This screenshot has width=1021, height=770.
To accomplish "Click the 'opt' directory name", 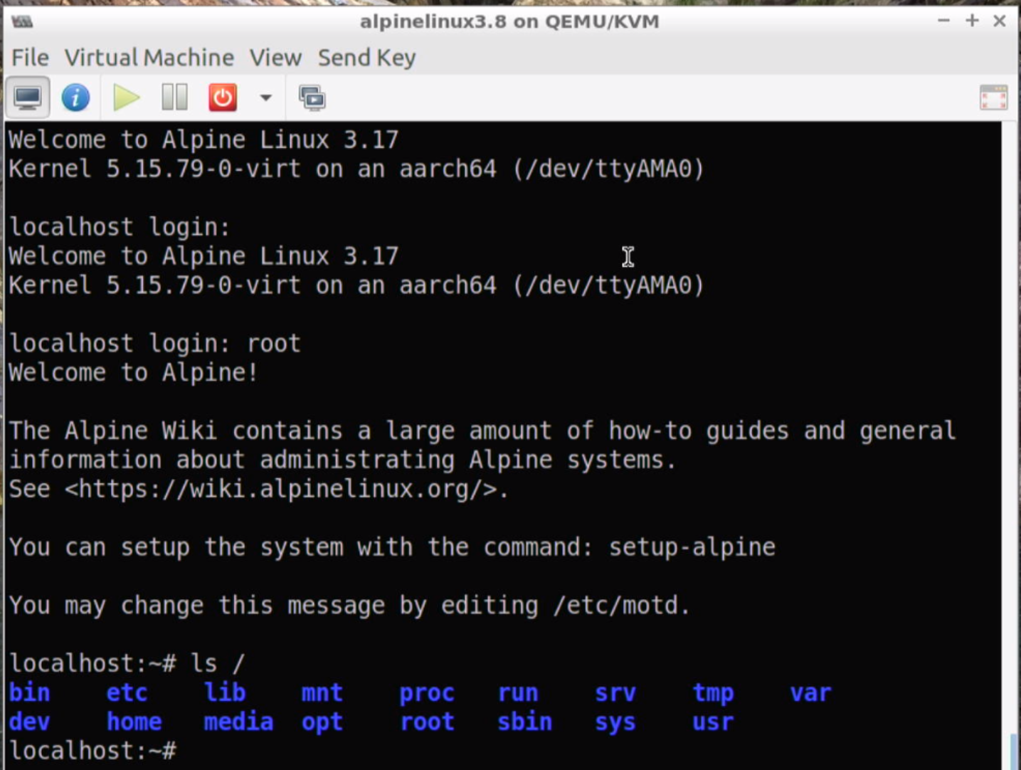I will (x=322, y=723).
